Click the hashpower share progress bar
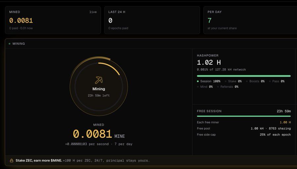The image size is (297, 169). click(x=244, y=76)
